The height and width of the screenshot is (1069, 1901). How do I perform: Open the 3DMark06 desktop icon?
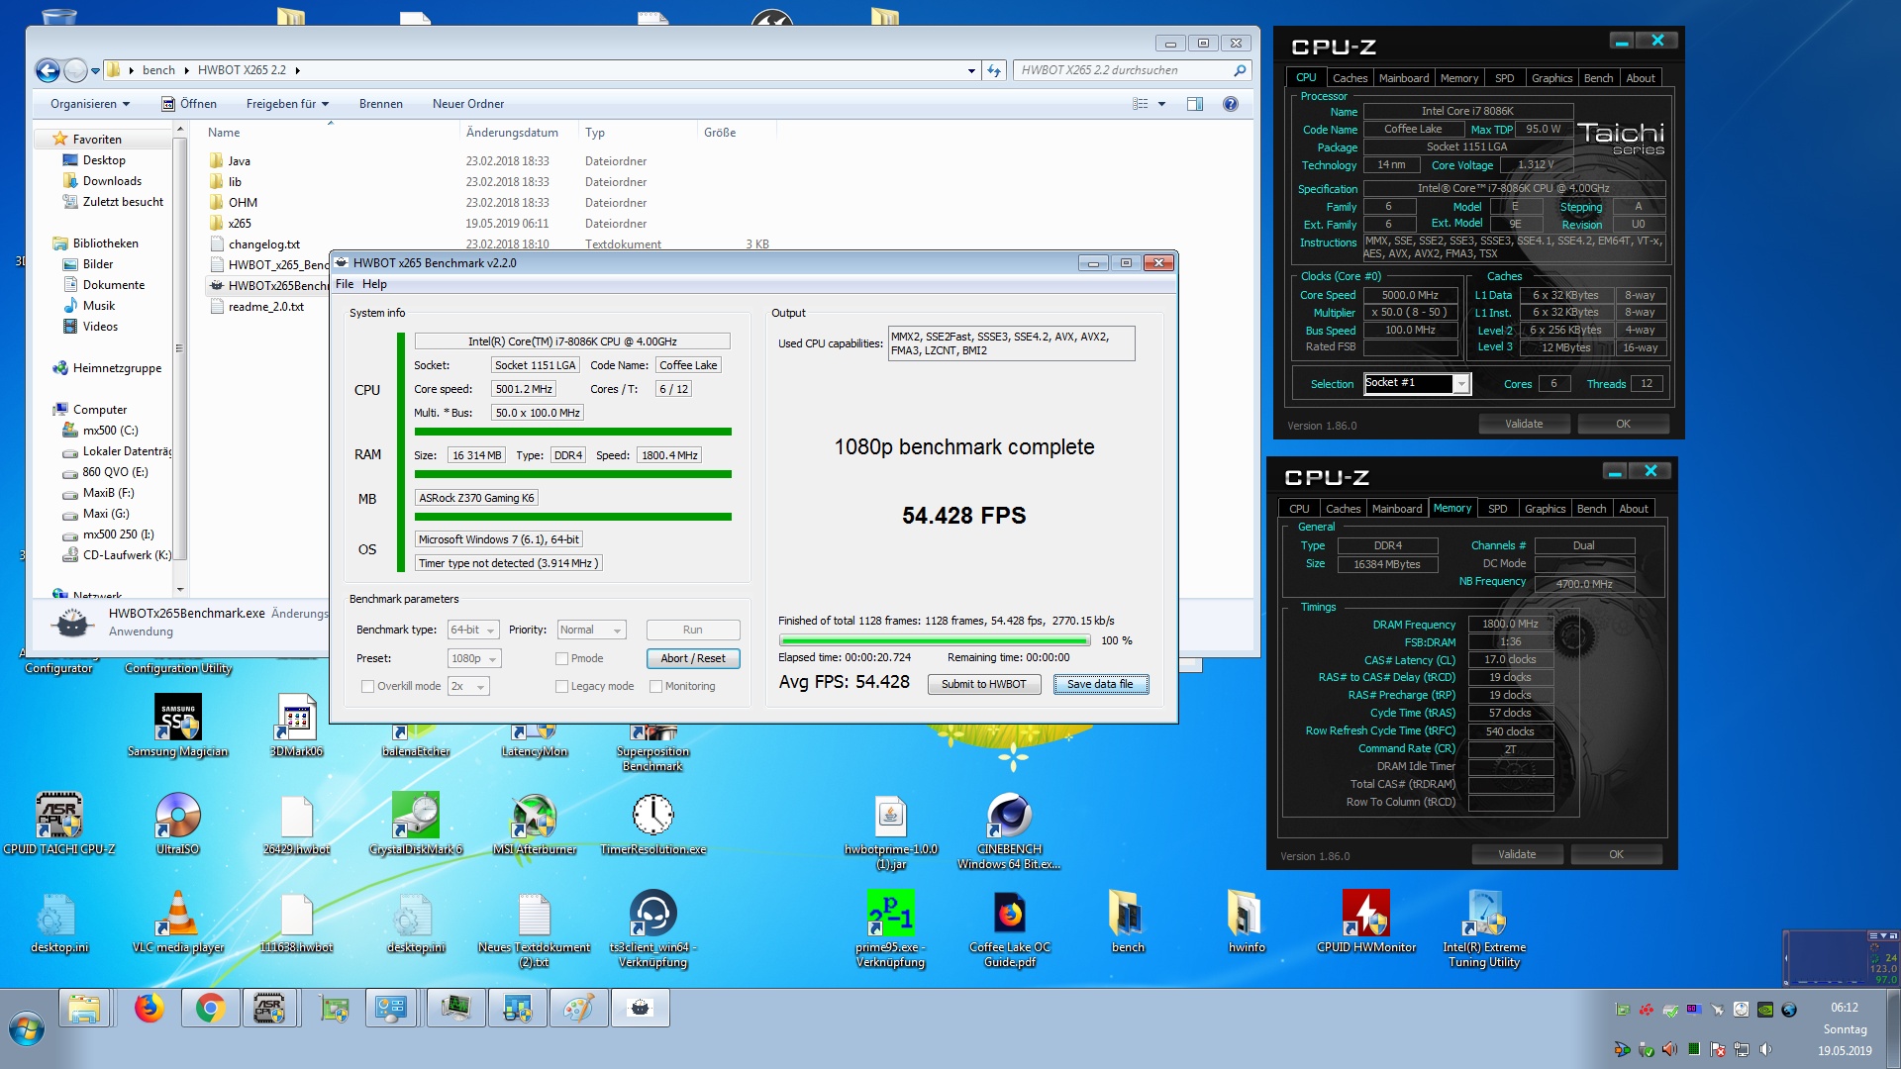click(x=296, y=728)
